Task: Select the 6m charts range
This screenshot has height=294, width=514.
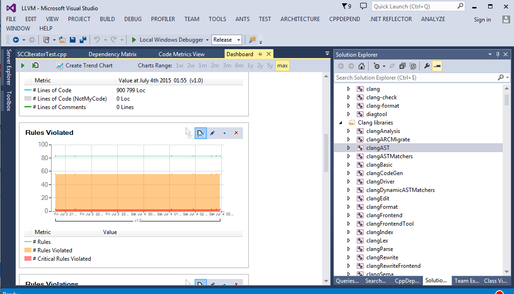Action: point(239,66)
